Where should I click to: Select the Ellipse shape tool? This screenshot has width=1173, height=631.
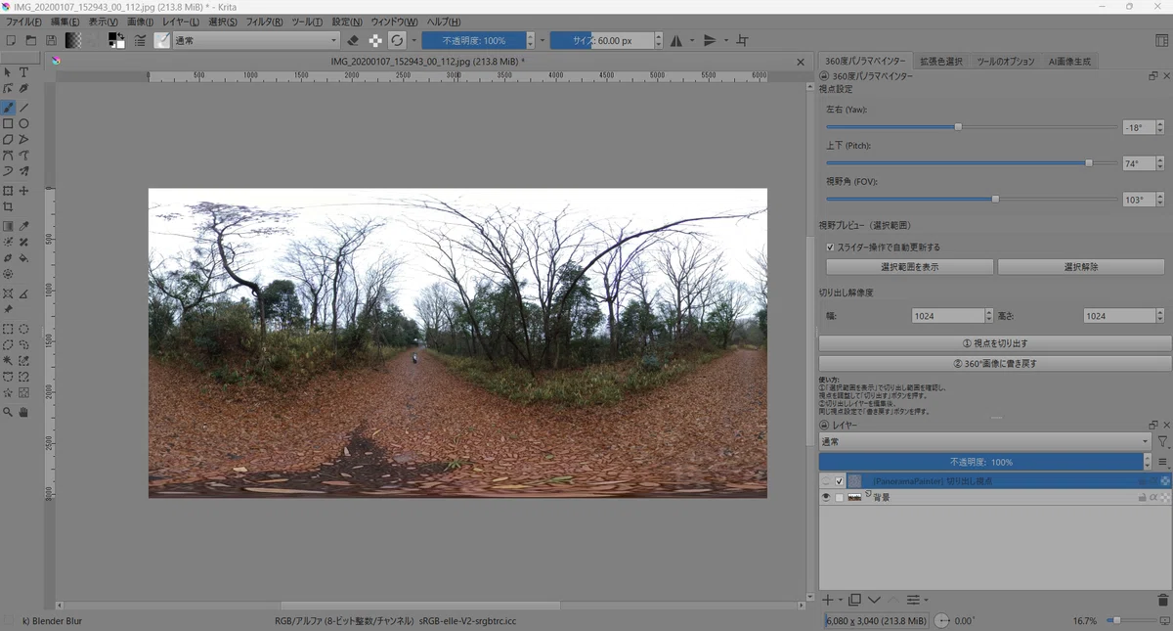(23, 124)
